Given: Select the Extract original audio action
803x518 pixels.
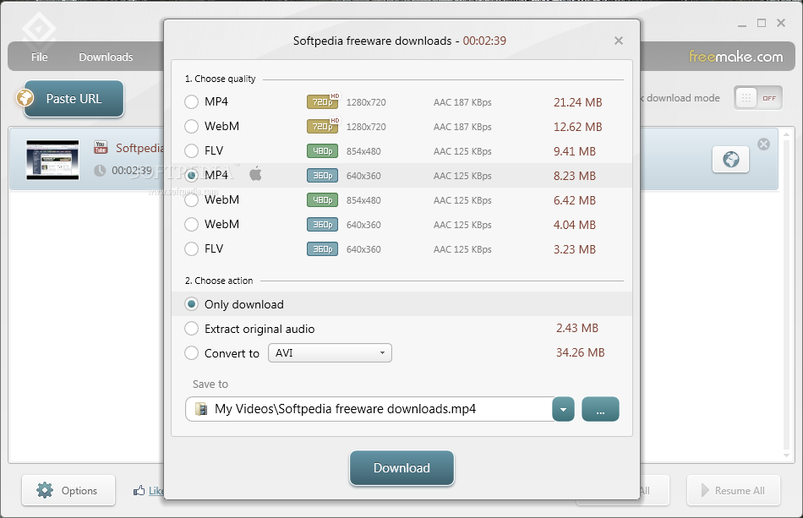Looking at the screenshot, I should pos(192,329).
